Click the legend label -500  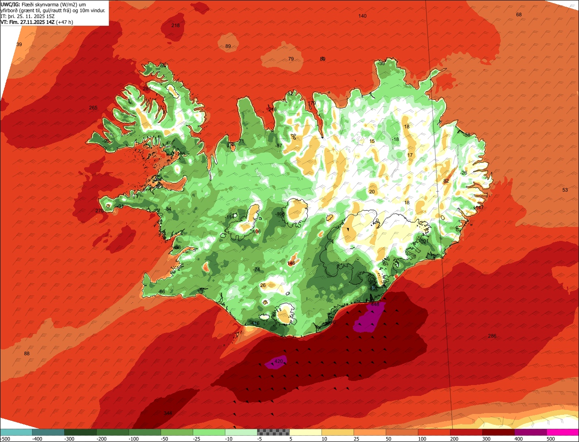pyautogui.click(x=5, y=439)
